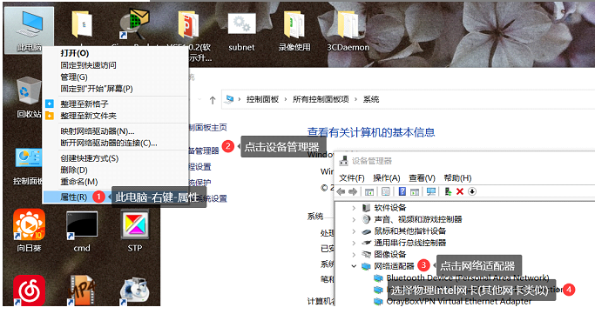Collapse the 网络适配器 tree node
The image size is (595, 314).
(x=354, y=266)
